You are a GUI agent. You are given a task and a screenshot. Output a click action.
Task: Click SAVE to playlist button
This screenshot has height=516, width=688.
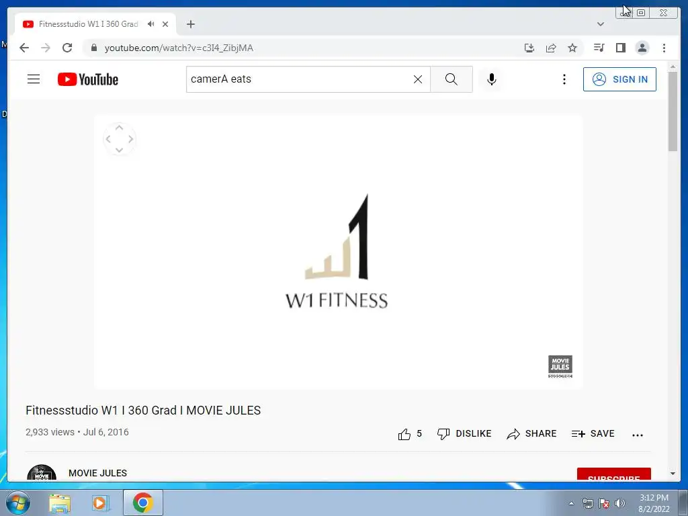pyautogui.click(x=593, y=434)
